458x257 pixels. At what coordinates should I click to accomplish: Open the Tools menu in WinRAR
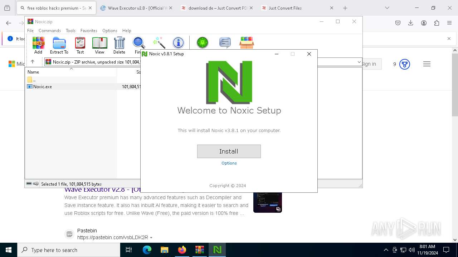(x=70, y=31)
